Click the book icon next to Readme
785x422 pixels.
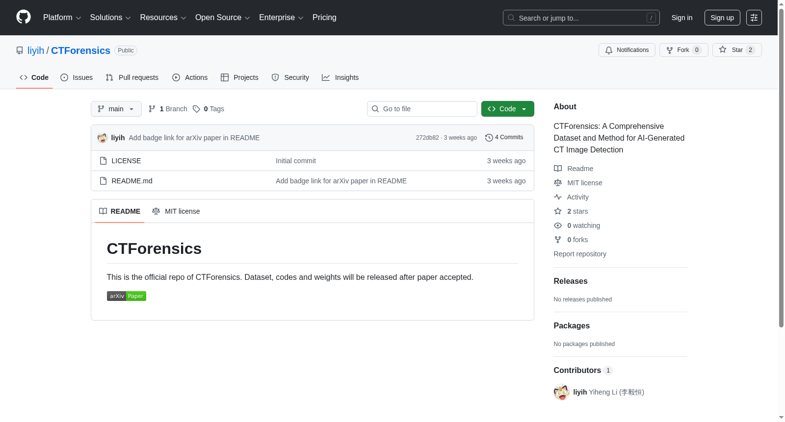point(558,169)
